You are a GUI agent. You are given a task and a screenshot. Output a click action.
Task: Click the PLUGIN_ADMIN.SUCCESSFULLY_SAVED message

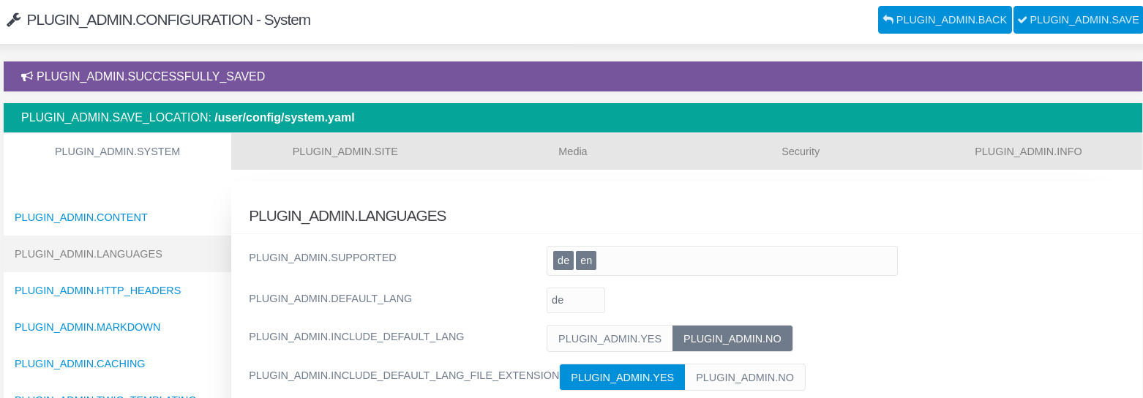(x=151, y=76)
